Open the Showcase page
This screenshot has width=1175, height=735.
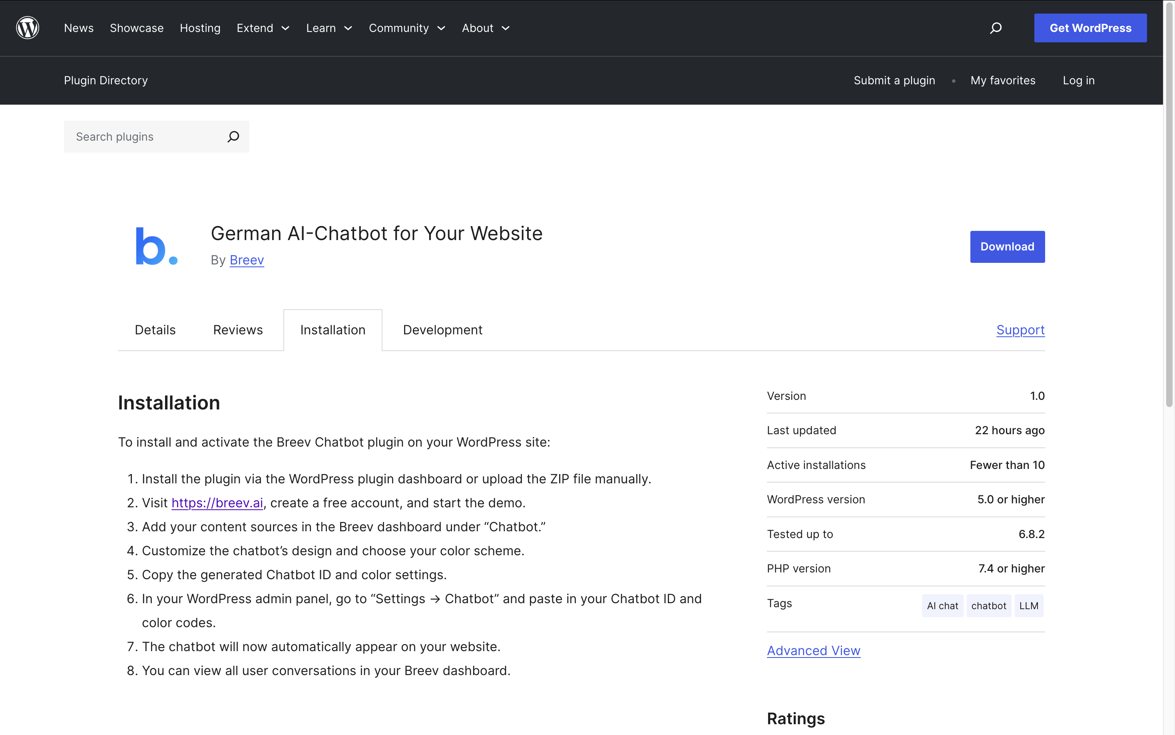pos(137,28)
